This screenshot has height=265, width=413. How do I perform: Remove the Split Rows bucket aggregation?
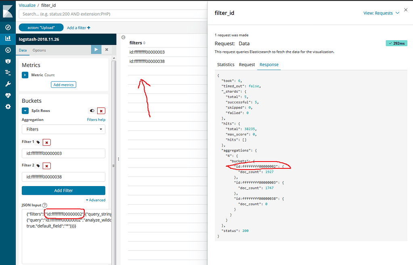click(x=101, y=110)
